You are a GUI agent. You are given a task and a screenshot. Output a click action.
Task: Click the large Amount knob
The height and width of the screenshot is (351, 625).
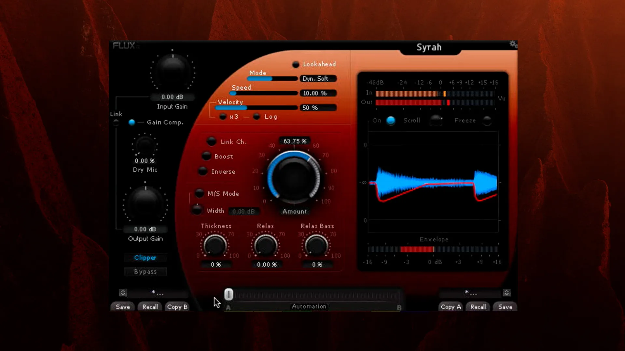tap(294, 178)
